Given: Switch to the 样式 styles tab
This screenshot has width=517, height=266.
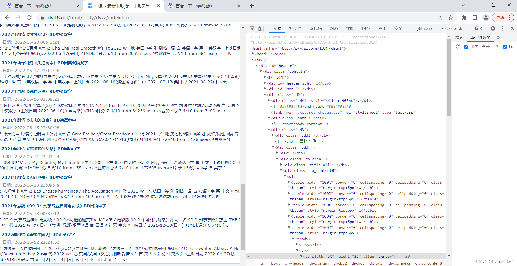Looking at the screenshot, I should pos(459,37).
